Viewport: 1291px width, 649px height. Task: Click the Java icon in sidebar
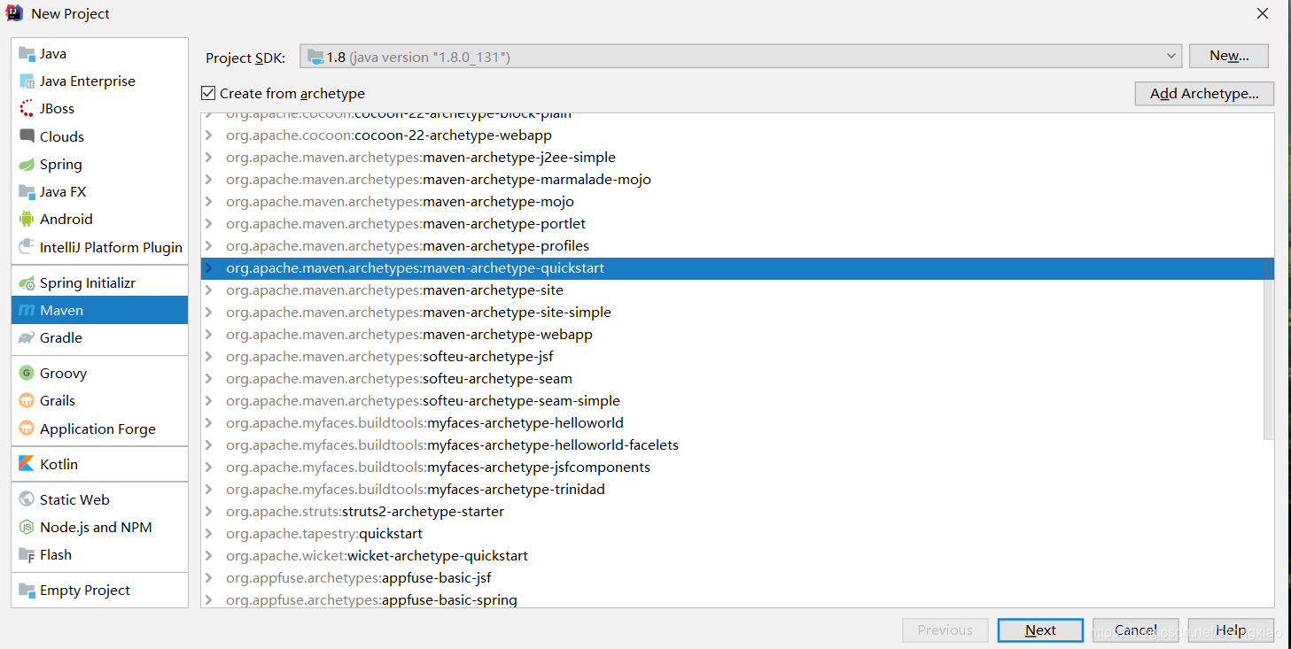point(27,53)
